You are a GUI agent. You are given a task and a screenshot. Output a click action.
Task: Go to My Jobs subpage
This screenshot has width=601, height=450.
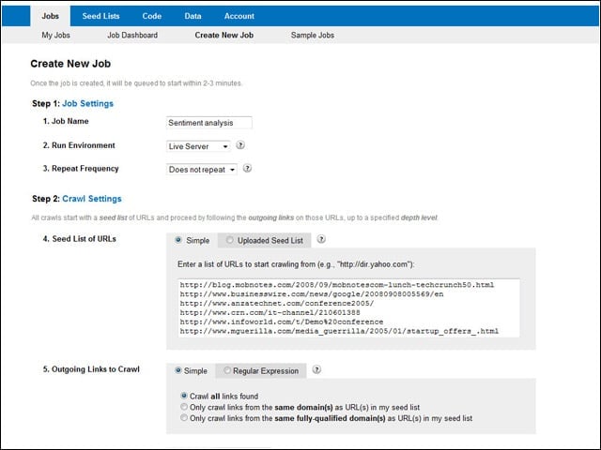click(56, 36)
